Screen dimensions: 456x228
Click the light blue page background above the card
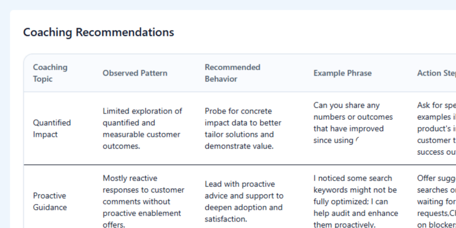click(228, 4)
